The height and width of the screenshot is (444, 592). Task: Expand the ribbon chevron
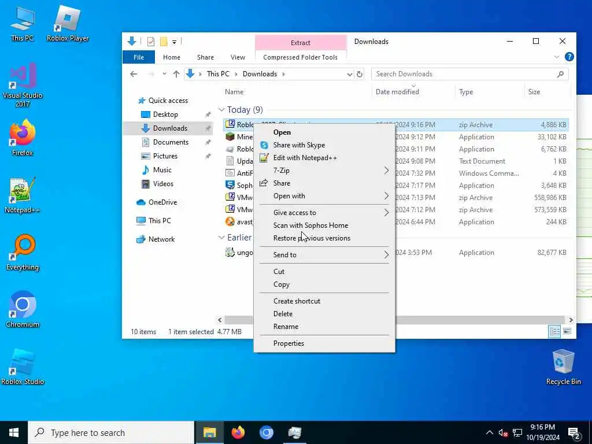coord(556,57)
